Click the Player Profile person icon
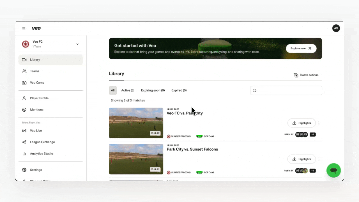Image resolution: width=359 pixels, height=202 pixels. 24,98
